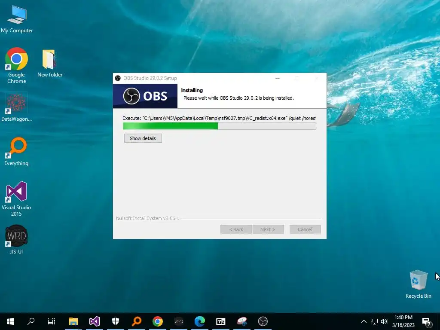Open the My Computer desktop icon

point(17,19)
